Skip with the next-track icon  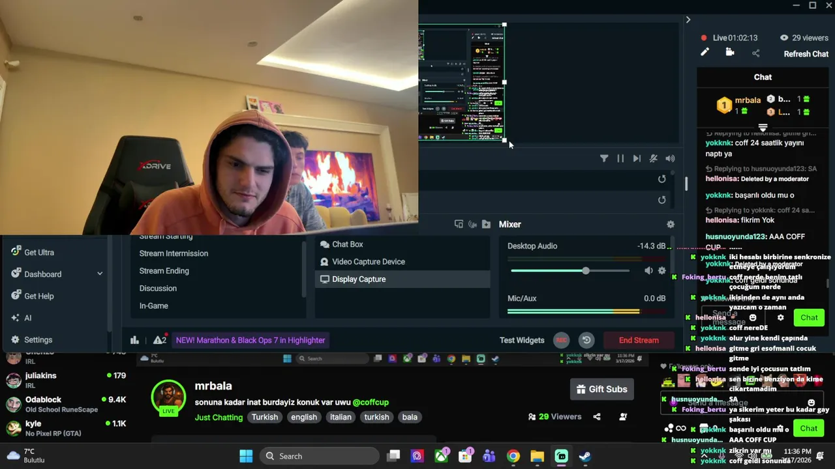[637, 158]
